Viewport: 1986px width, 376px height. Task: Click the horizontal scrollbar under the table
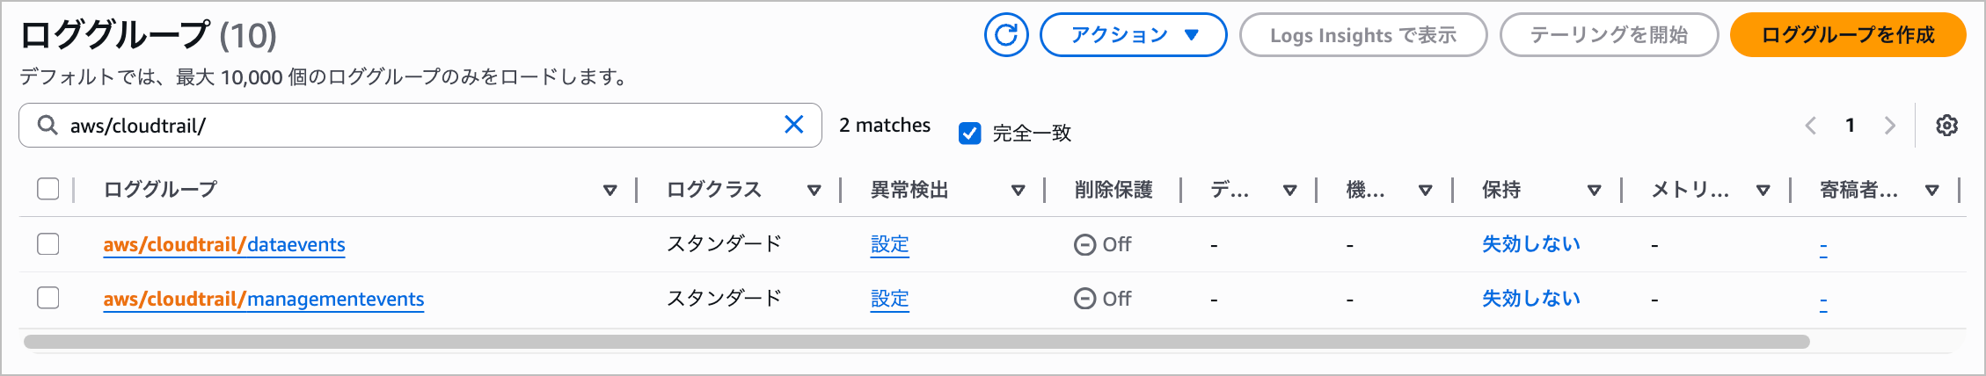[915, 342]
